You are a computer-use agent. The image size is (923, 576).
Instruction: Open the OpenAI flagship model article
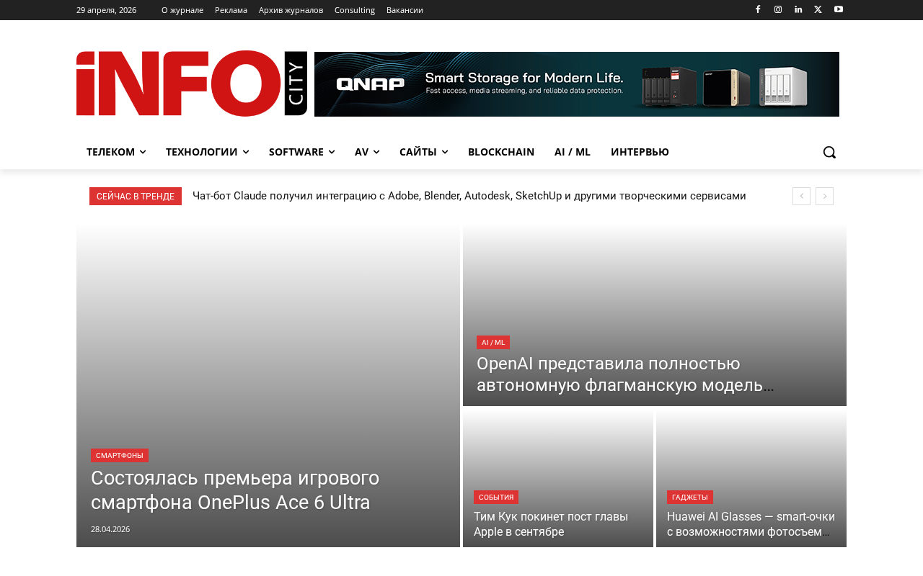(624, 374)
